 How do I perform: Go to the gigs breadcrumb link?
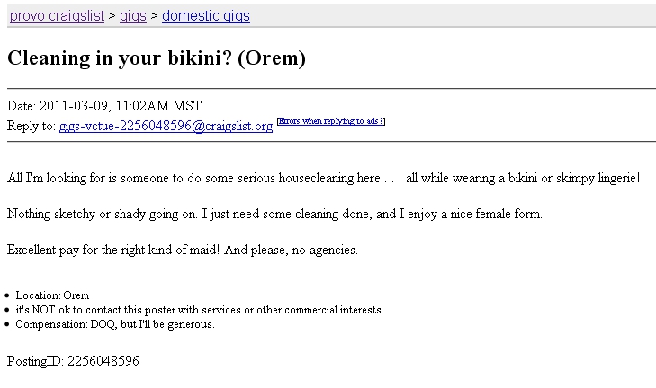[x=133, y=16]
